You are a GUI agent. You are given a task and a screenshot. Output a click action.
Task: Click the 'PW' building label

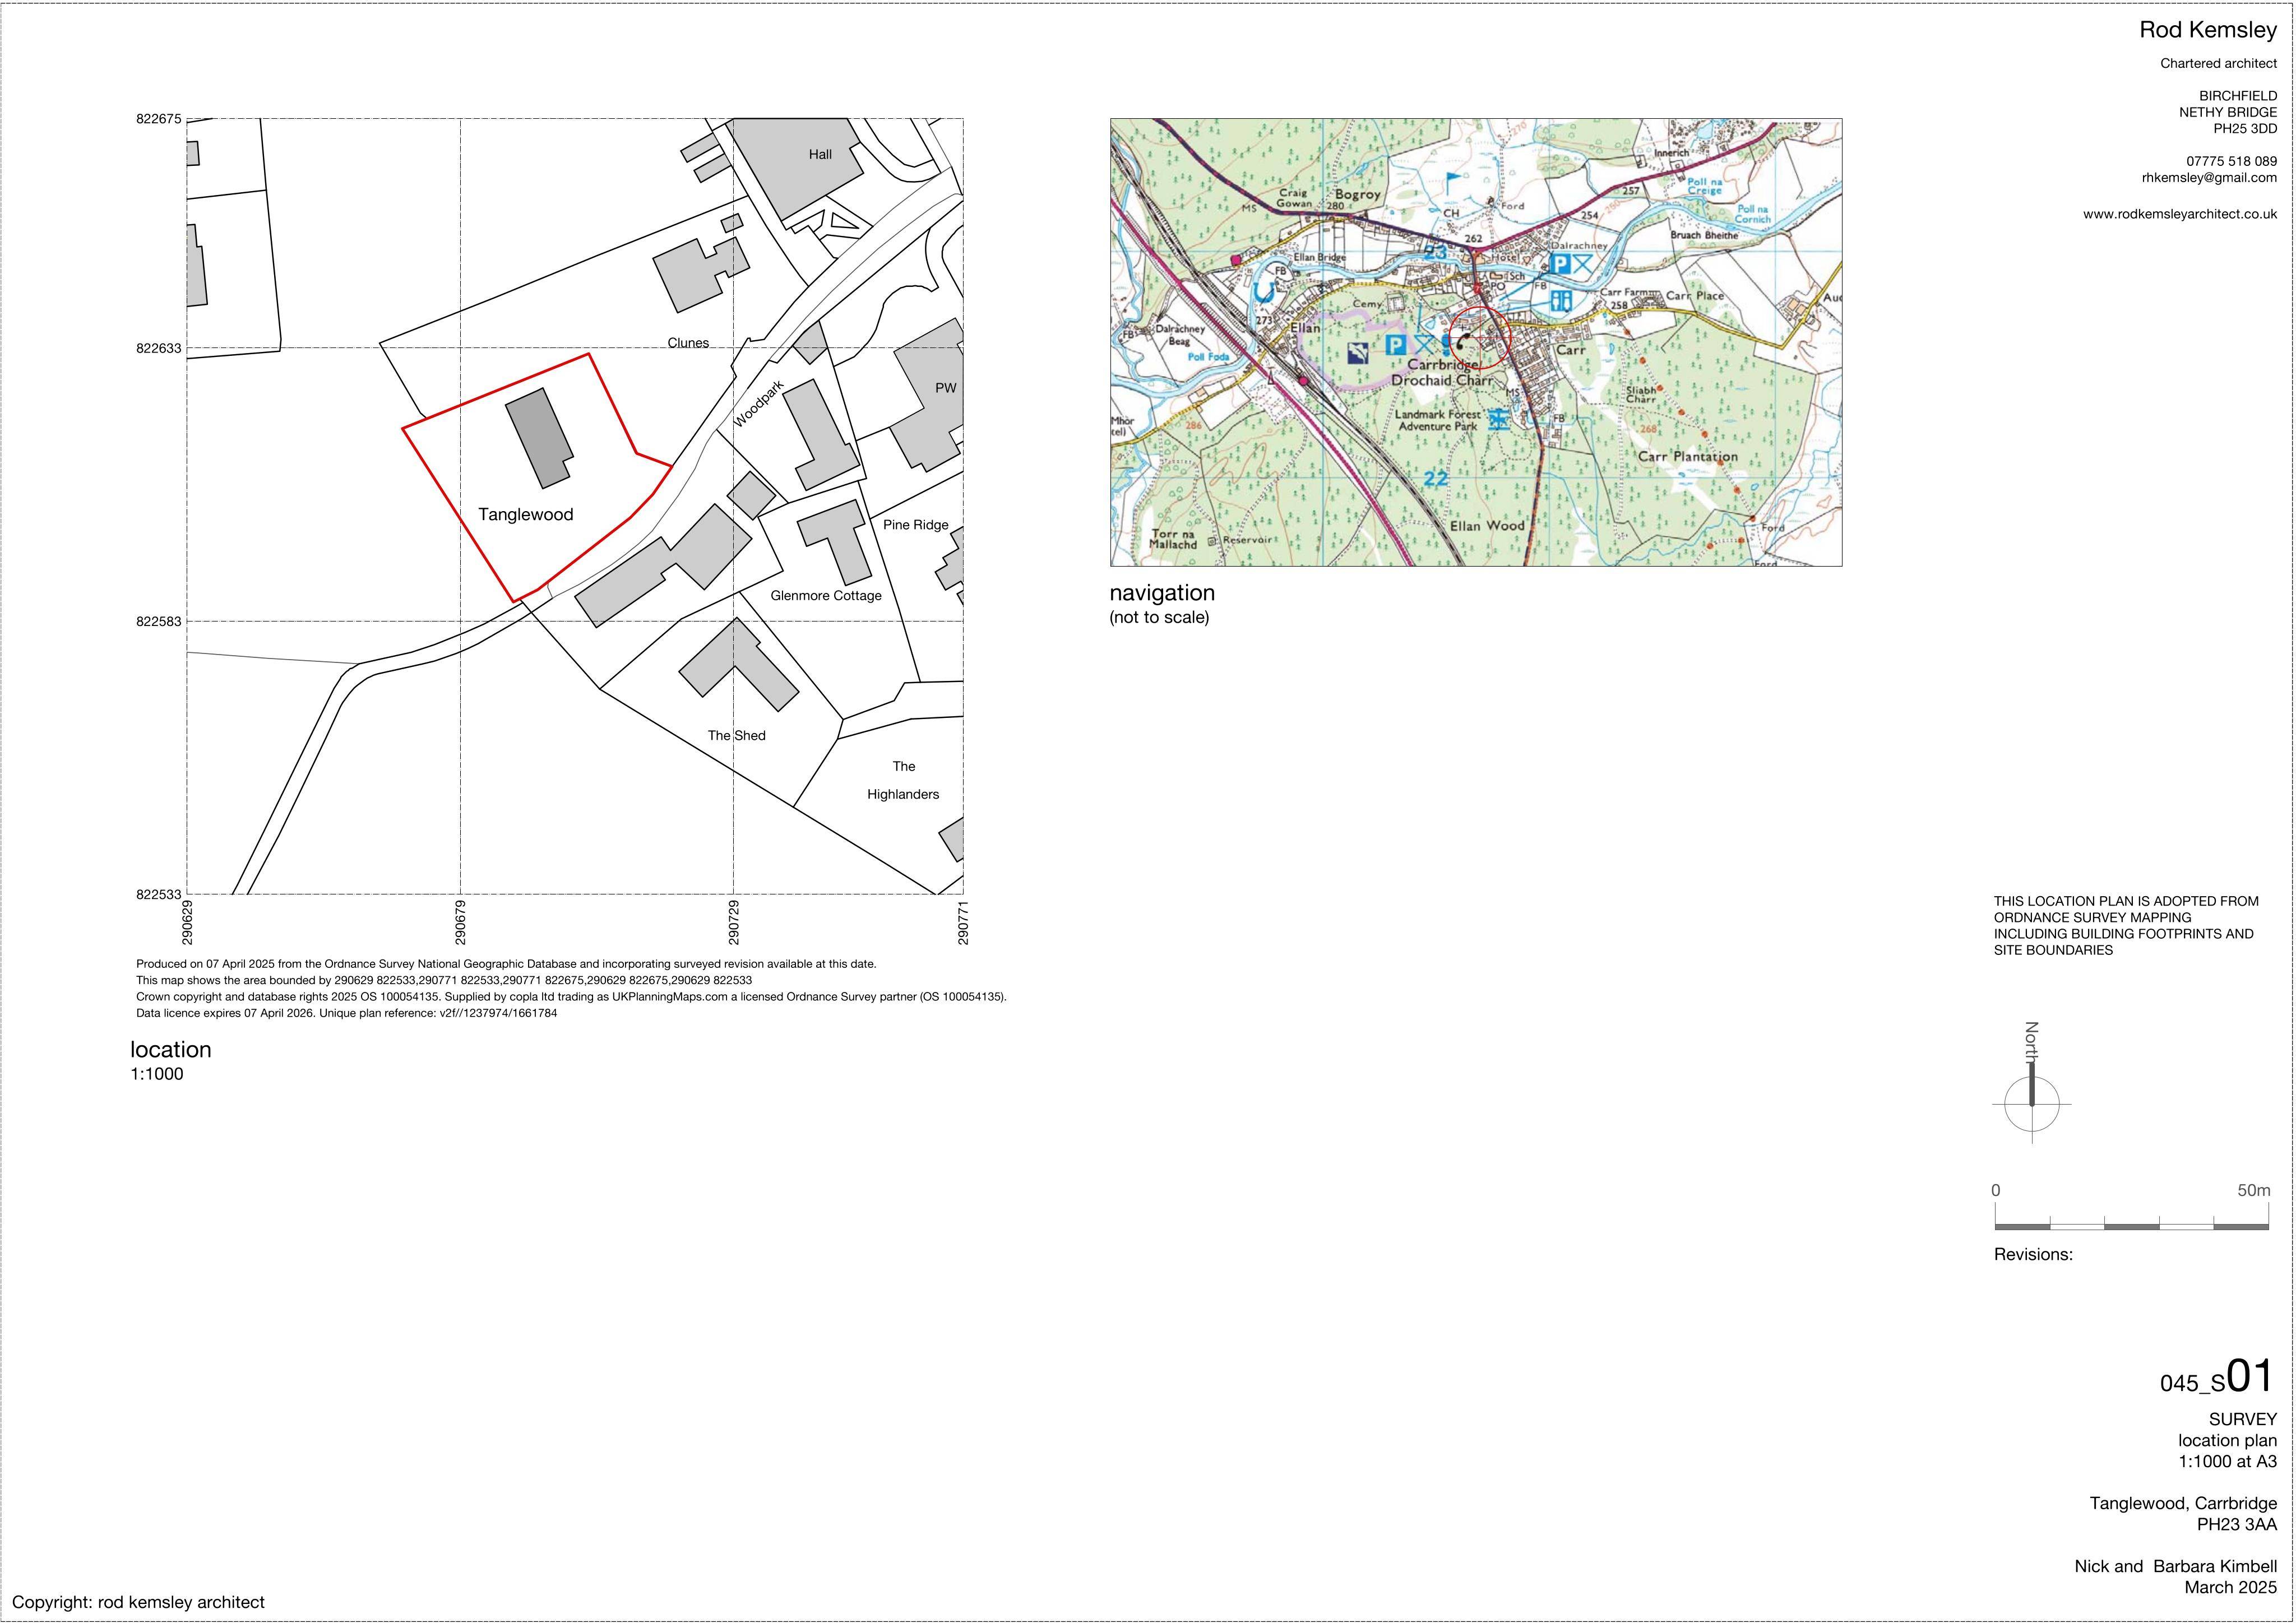click(945, 388)
